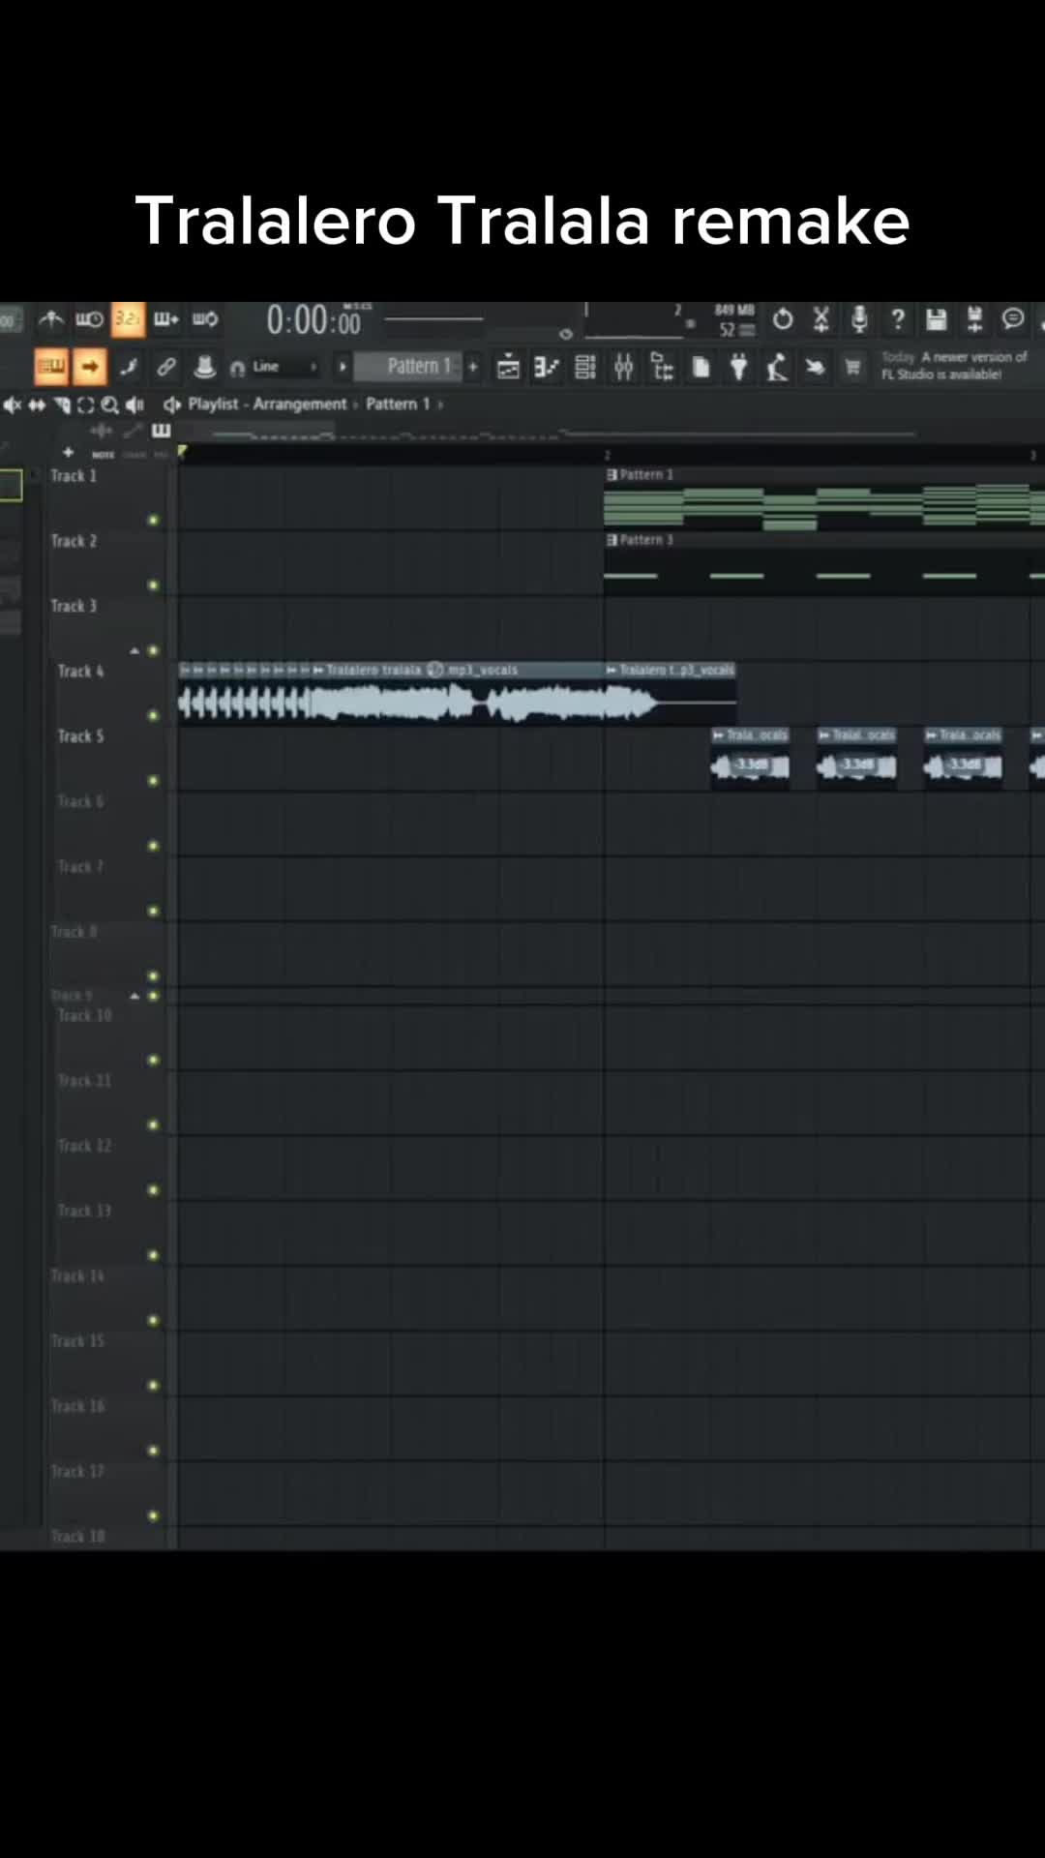Open the chat bubble icon
This screenshot has height=1858, width=1045.
[x=1013, y=318]
